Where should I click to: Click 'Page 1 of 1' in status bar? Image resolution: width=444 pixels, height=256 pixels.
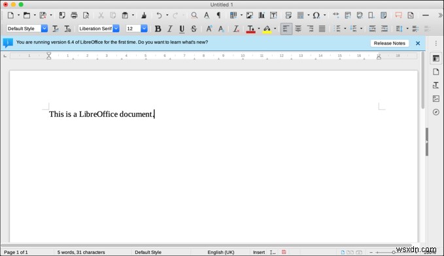pyautogui.click(x=16, y=252)
